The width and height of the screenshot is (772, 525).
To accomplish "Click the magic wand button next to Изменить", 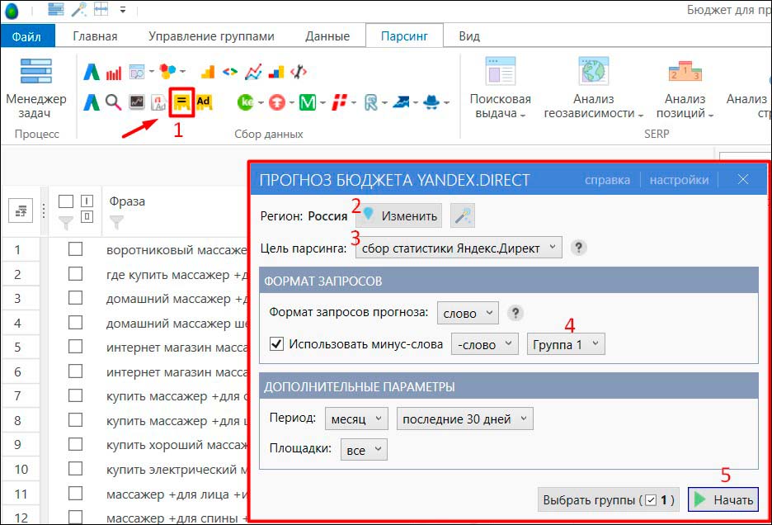I will click(x=463, y=215).
